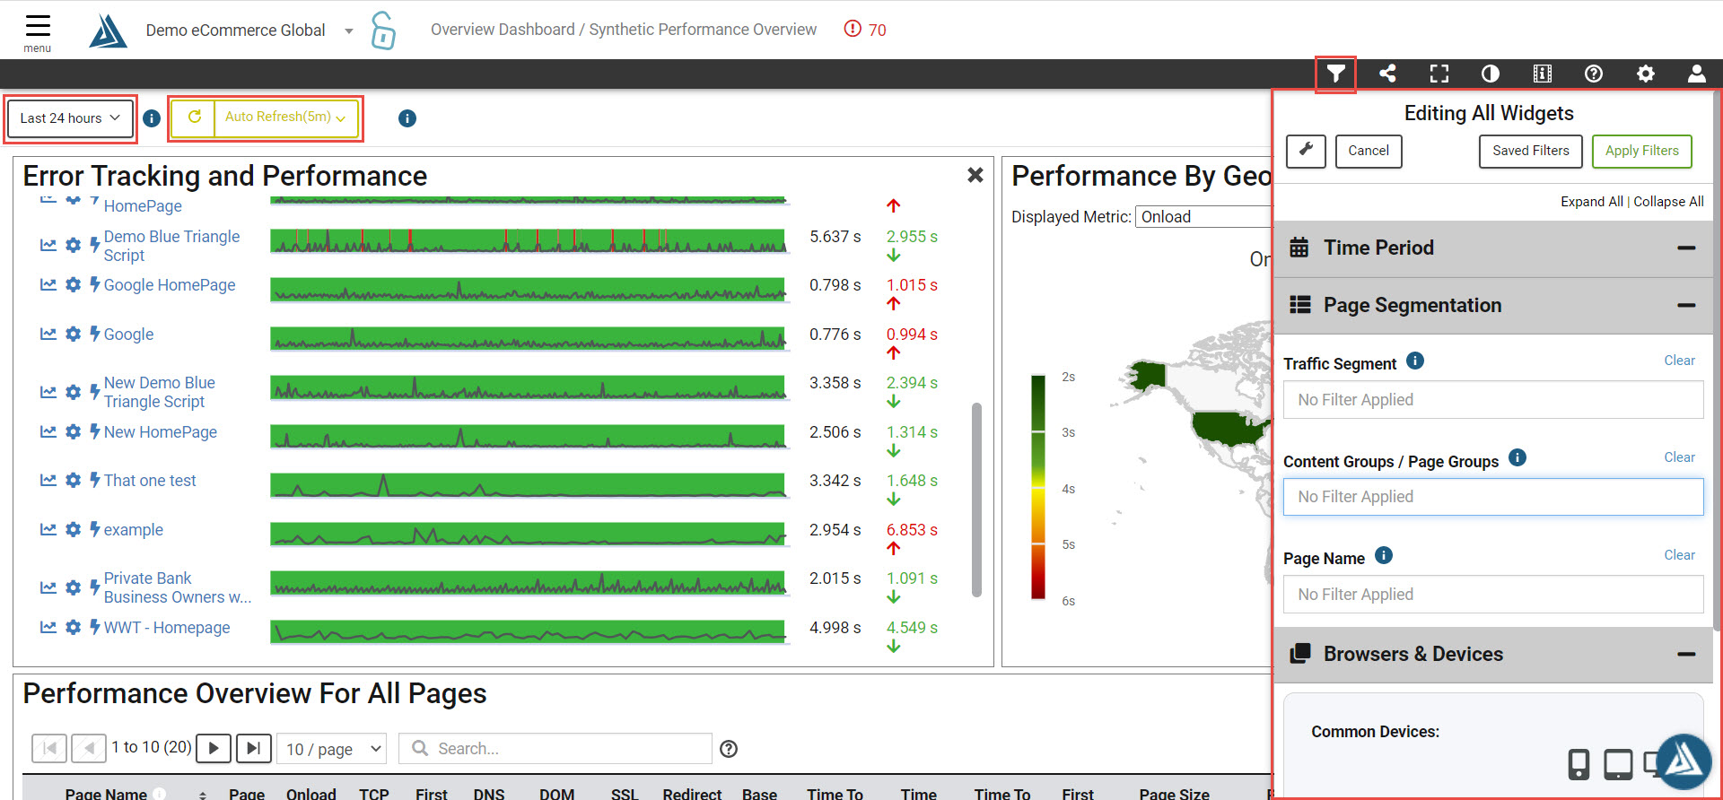This screenshot has width=1723, height=800.
Task: Click the wrench icon in filter panel
Action: click(1306, 151)
